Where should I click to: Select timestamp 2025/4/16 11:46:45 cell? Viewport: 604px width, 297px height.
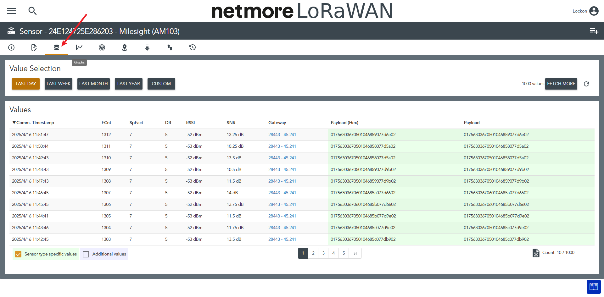(x=30, y=193)
